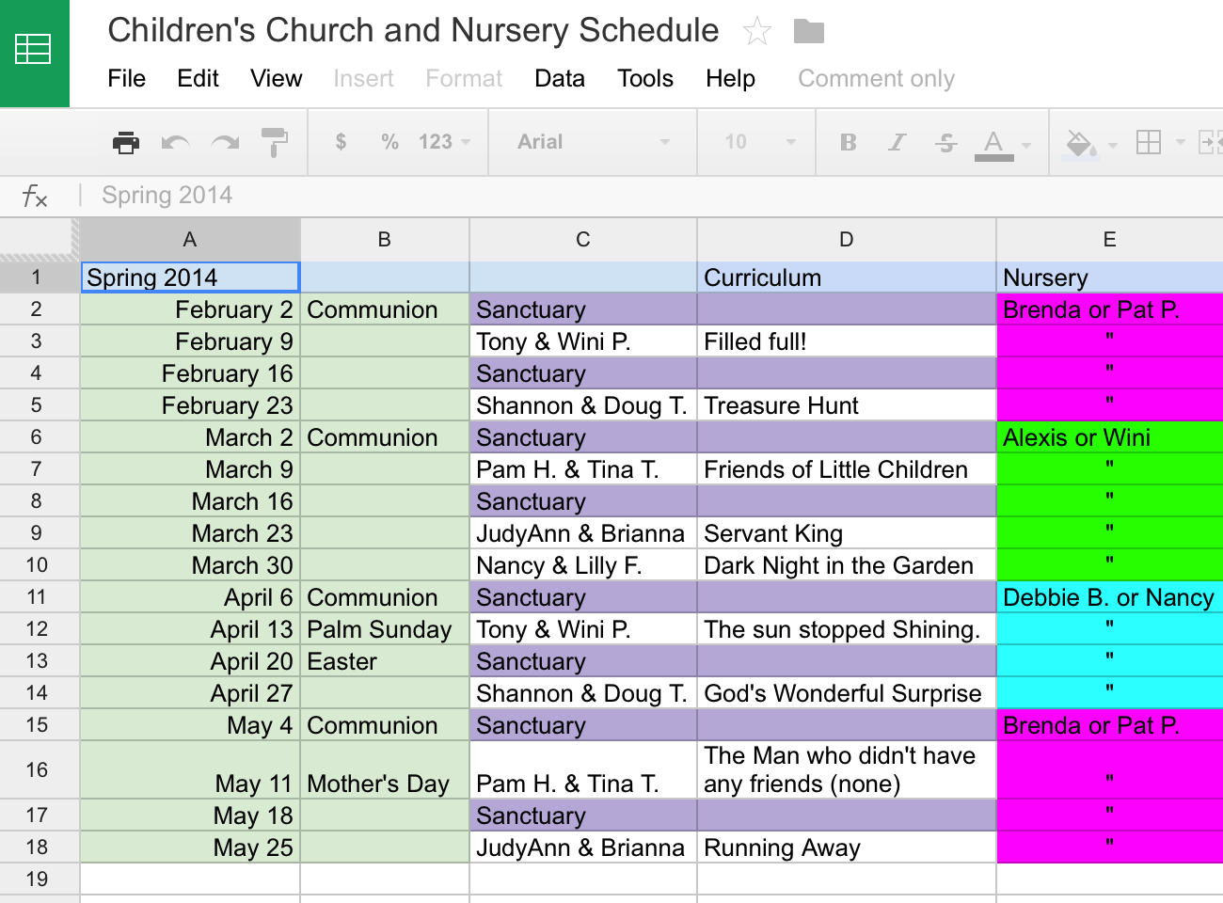Screen dimensions: 1223x903
Task: Click the Comment only label
Action: (876, 78)
